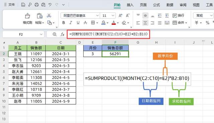Toggle Italic formatting
Screen dimensions: 214x123
pos(71,23)
